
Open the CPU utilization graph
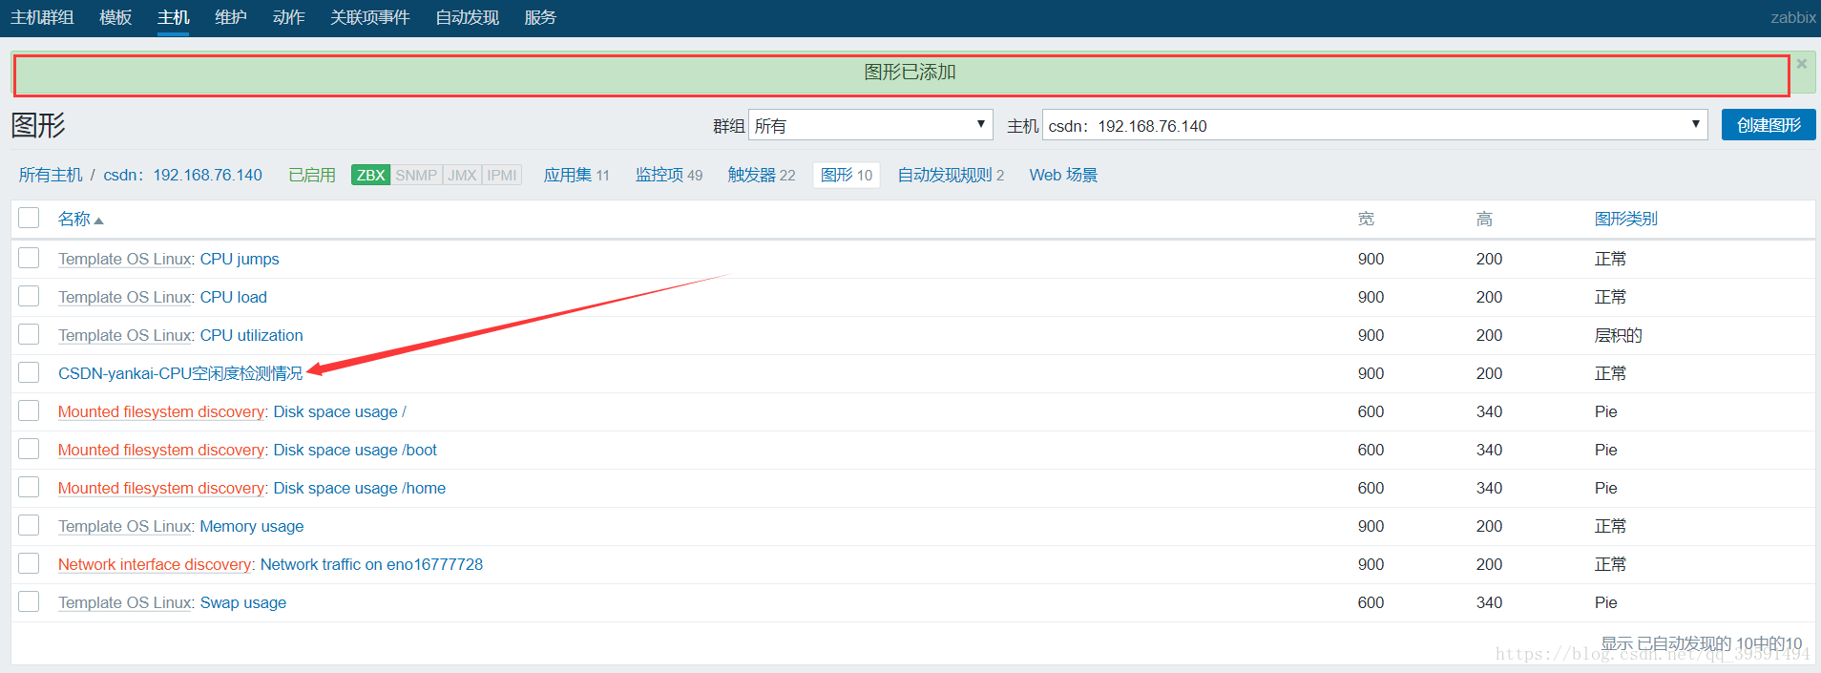click(x=252, y=335)
